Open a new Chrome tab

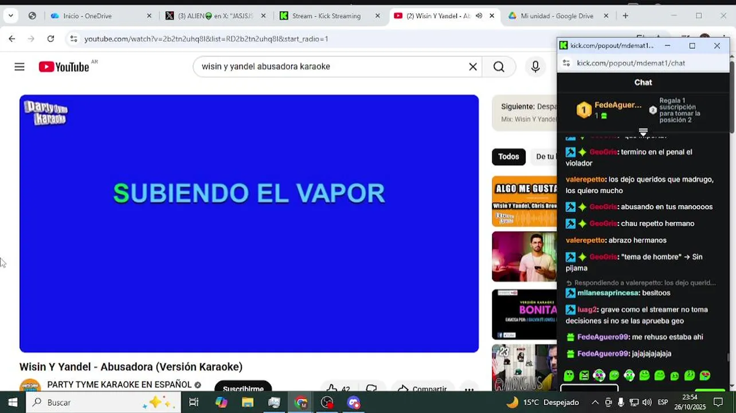625,16
